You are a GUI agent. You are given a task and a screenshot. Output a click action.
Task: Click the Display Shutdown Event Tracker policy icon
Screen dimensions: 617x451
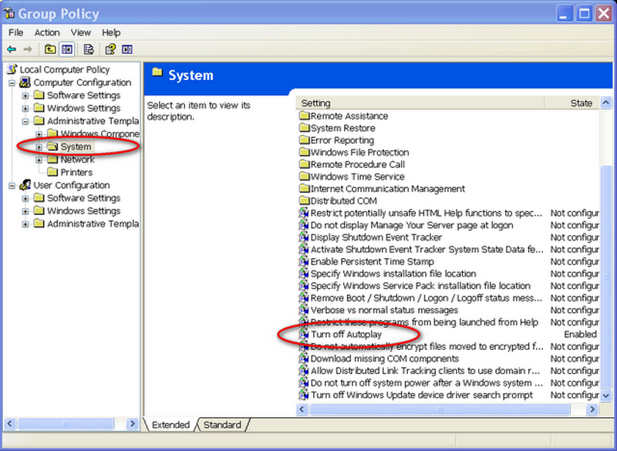coord(304,237)
